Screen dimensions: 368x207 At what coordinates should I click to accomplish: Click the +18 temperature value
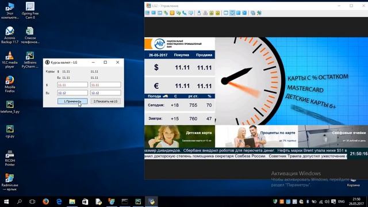[175, 105]
